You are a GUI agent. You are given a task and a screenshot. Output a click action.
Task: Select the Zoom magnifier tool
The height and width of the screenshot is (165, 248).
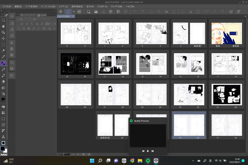click(x=3, y=20)
